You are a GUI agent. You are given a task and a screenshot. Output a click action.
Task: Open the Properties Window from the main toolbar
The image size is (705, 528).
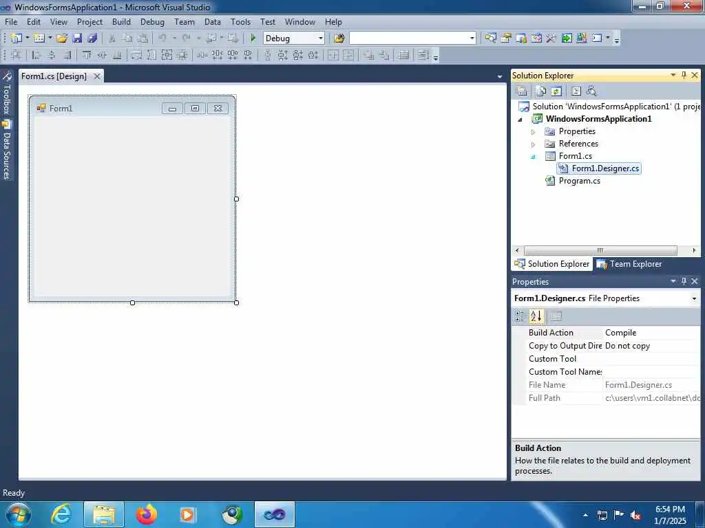(506, 38)
